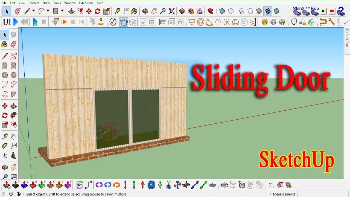Switch to Monochrome style
The height and width of the screenshot is (197, 350).
pyautogui.click(x=276, y=11)
